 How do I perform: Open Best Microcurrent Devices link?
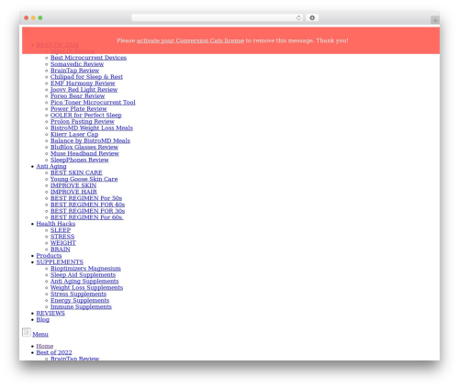[88, 58]
